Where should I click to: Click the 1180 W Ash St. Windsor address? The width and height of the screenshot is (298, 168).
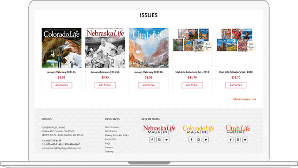62,135
